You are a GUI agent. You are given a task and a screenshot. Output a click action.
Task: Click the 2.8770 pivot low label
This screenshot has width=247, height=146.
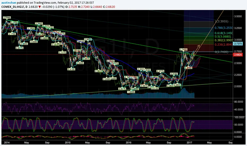point(20,48)
